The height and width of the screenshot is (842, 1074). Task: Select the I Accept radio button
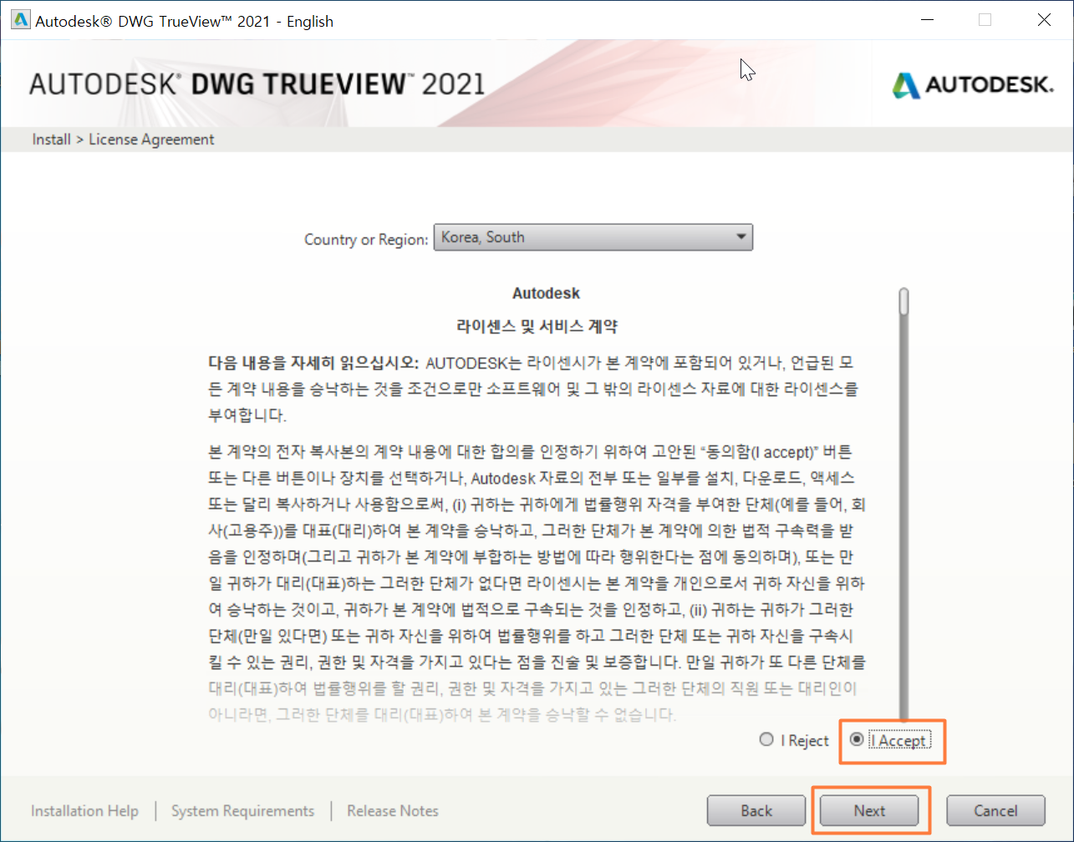click(857, 740)
